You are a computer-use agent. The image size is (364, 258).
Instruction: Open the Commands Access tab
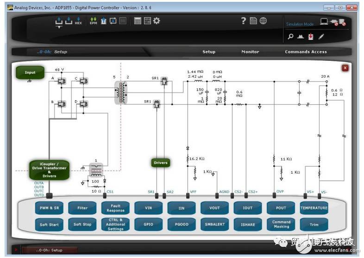[x=306, y=52]
